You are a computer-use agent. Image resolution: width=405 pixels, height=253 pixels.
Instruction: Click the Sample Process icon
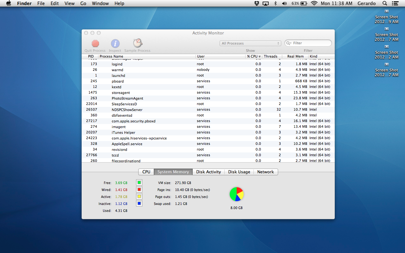point(137,43)
